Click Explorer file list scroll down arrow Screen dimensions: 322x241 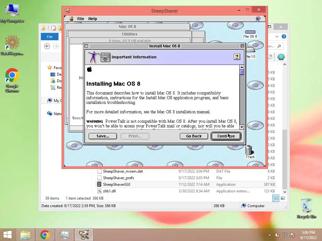pyautogui.click(x=285, y=192)
